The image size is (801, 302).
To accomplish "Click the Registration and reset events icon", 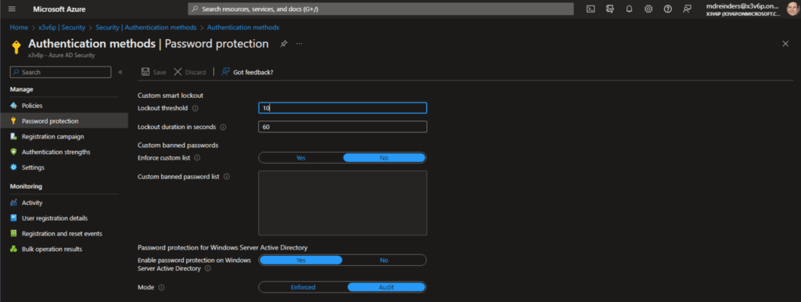I will pyautogui.click(x=14, y=233).
